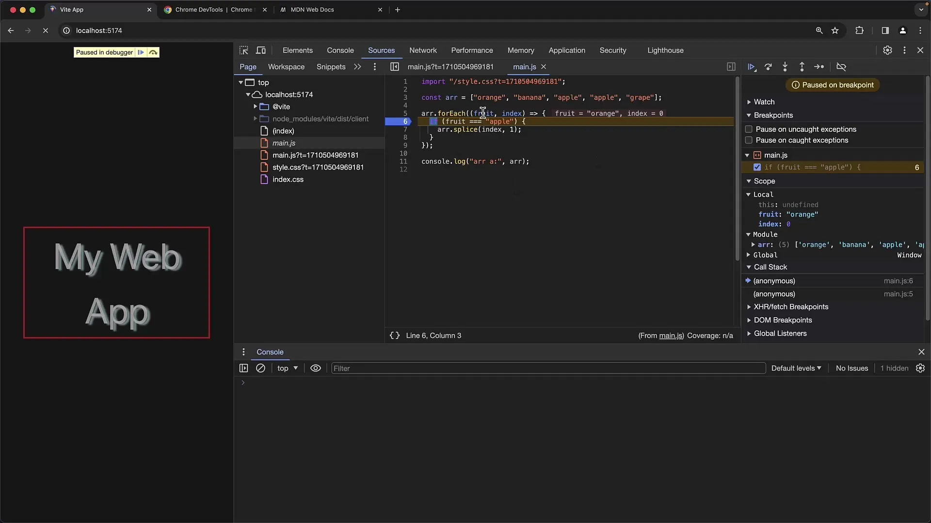
Task: Open the Performance panel
Action: click(x=472, y=50)
